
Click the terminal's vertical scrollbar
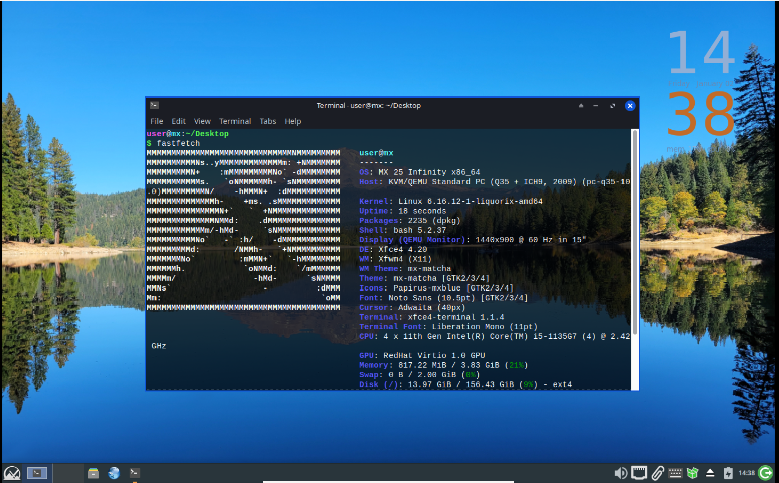(x=635, y=232)
